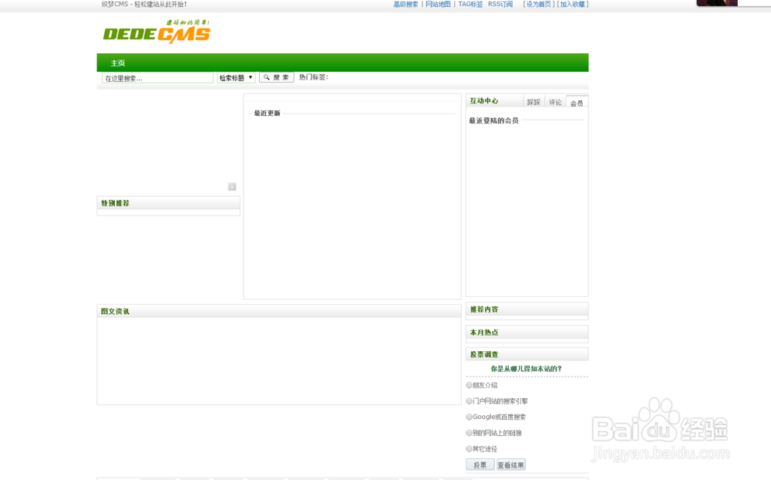Viewport: 771px width, 480px height.
Task: Click the small square icon above 特别推荐 panel
Action: click(x=231, y=186)
